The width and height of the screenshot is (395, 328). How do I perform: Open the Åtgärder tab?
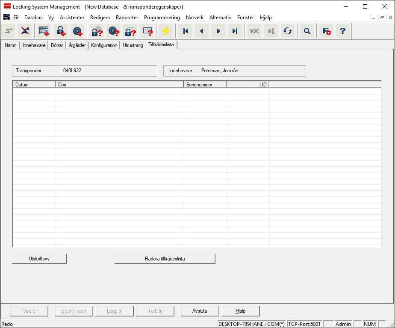point(77,45)
